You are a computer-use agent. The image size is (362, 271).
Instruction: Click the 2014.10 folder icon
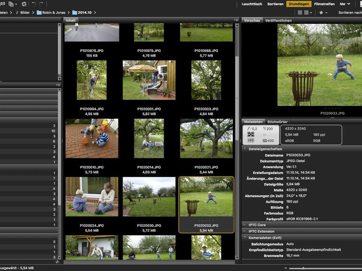coord(75,13)
